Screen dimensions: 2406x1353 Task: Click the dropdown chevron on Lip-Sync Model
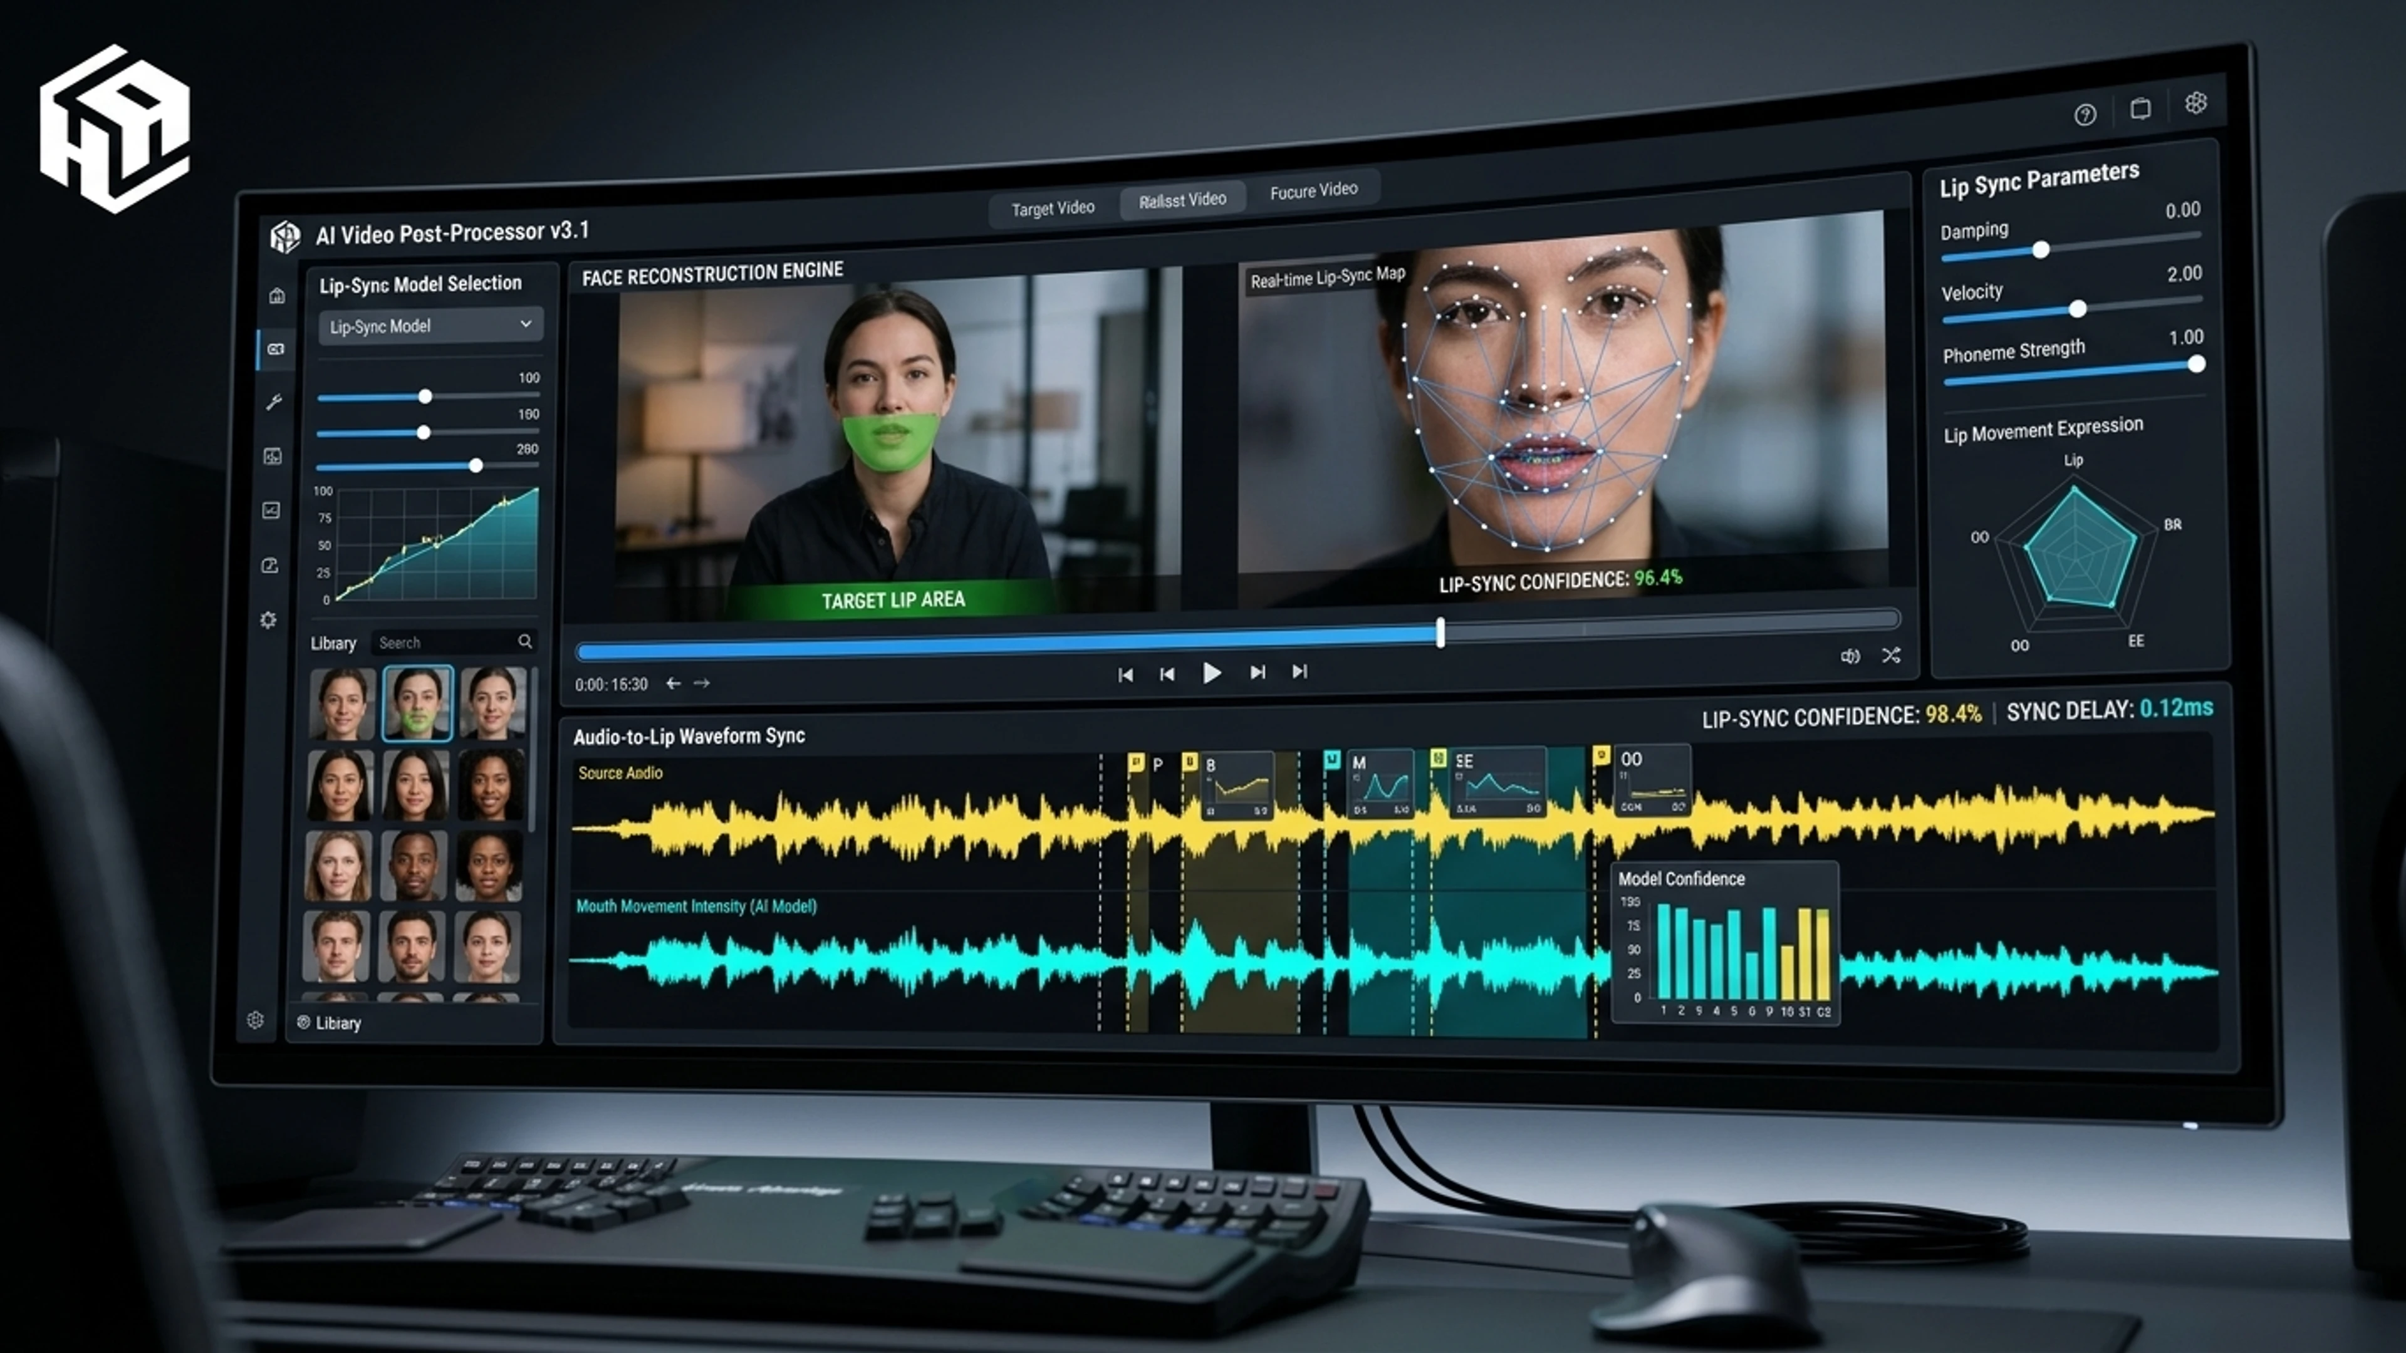click(x=526, y=323)
